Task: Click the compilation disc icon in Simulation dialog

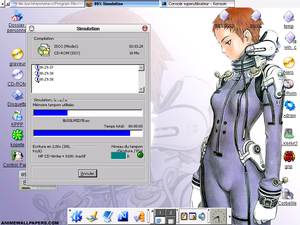Action: coord(44,50)
